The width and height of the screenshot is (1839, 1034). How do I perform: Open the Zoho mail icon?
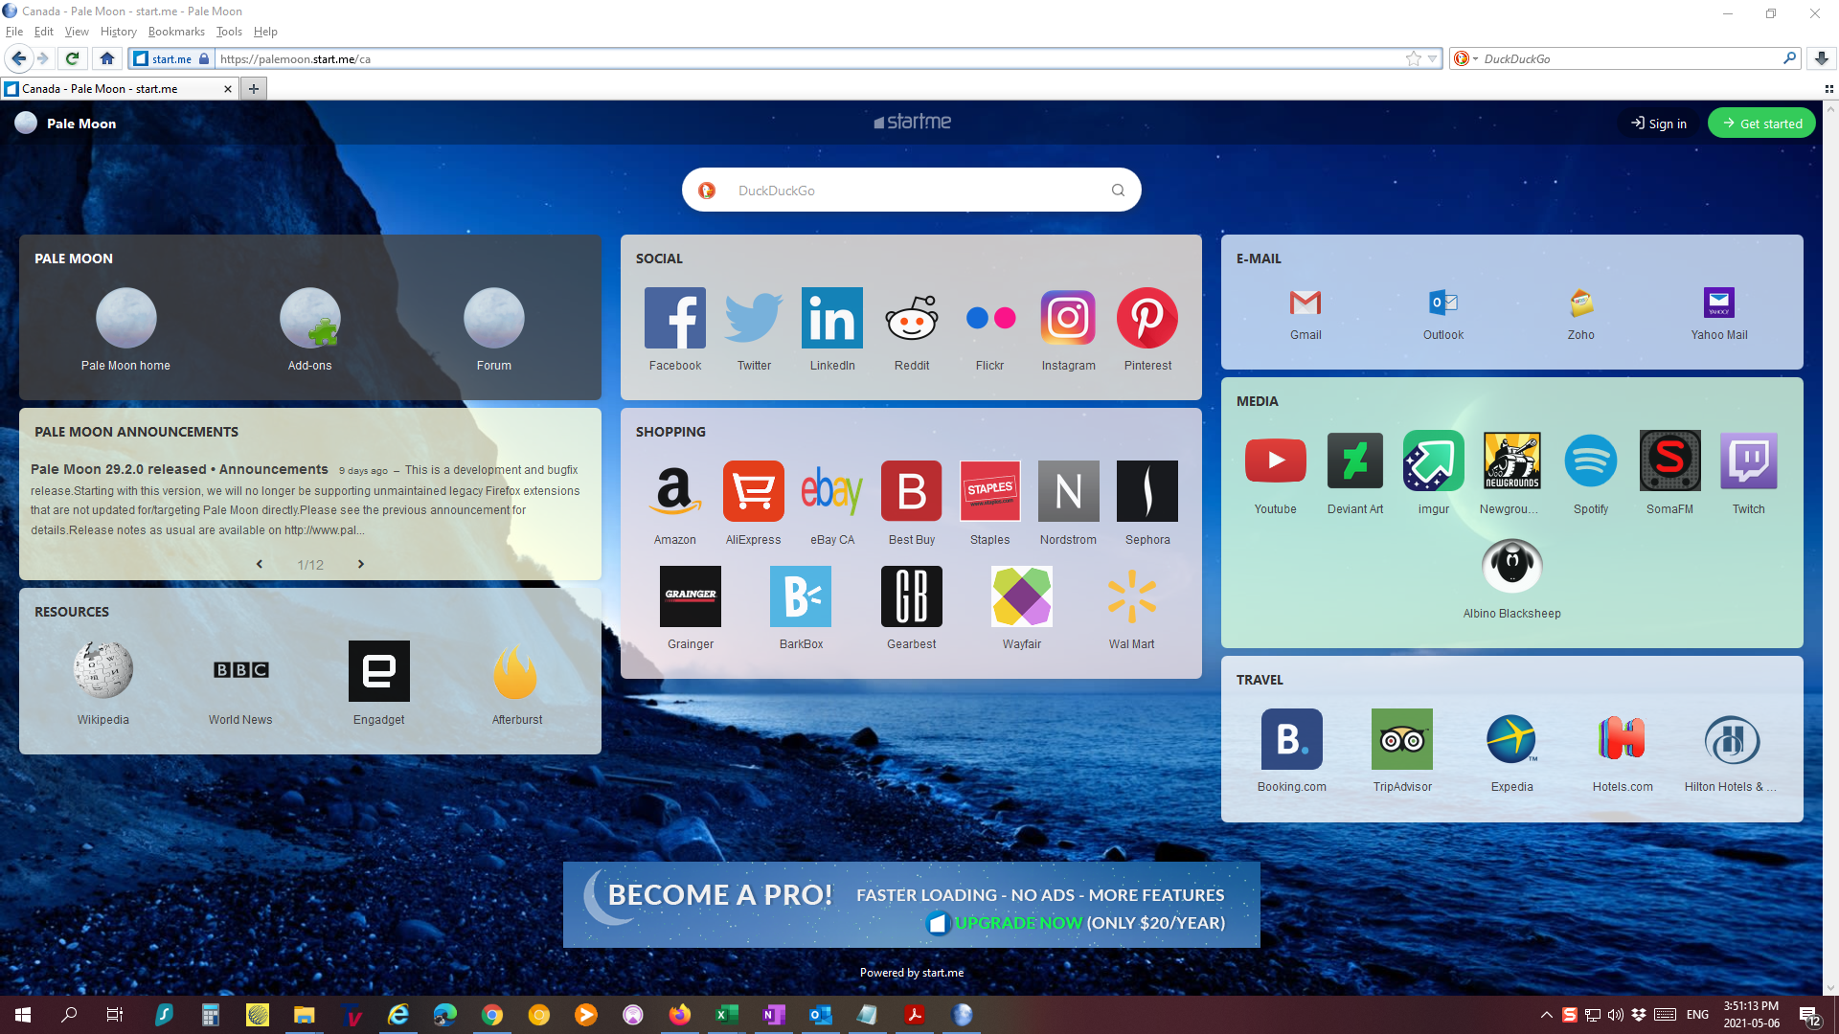click(x=1581, y=303)
